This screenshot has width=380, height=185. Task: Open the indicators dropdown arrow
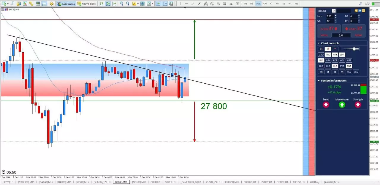click(x=138, y=4)
